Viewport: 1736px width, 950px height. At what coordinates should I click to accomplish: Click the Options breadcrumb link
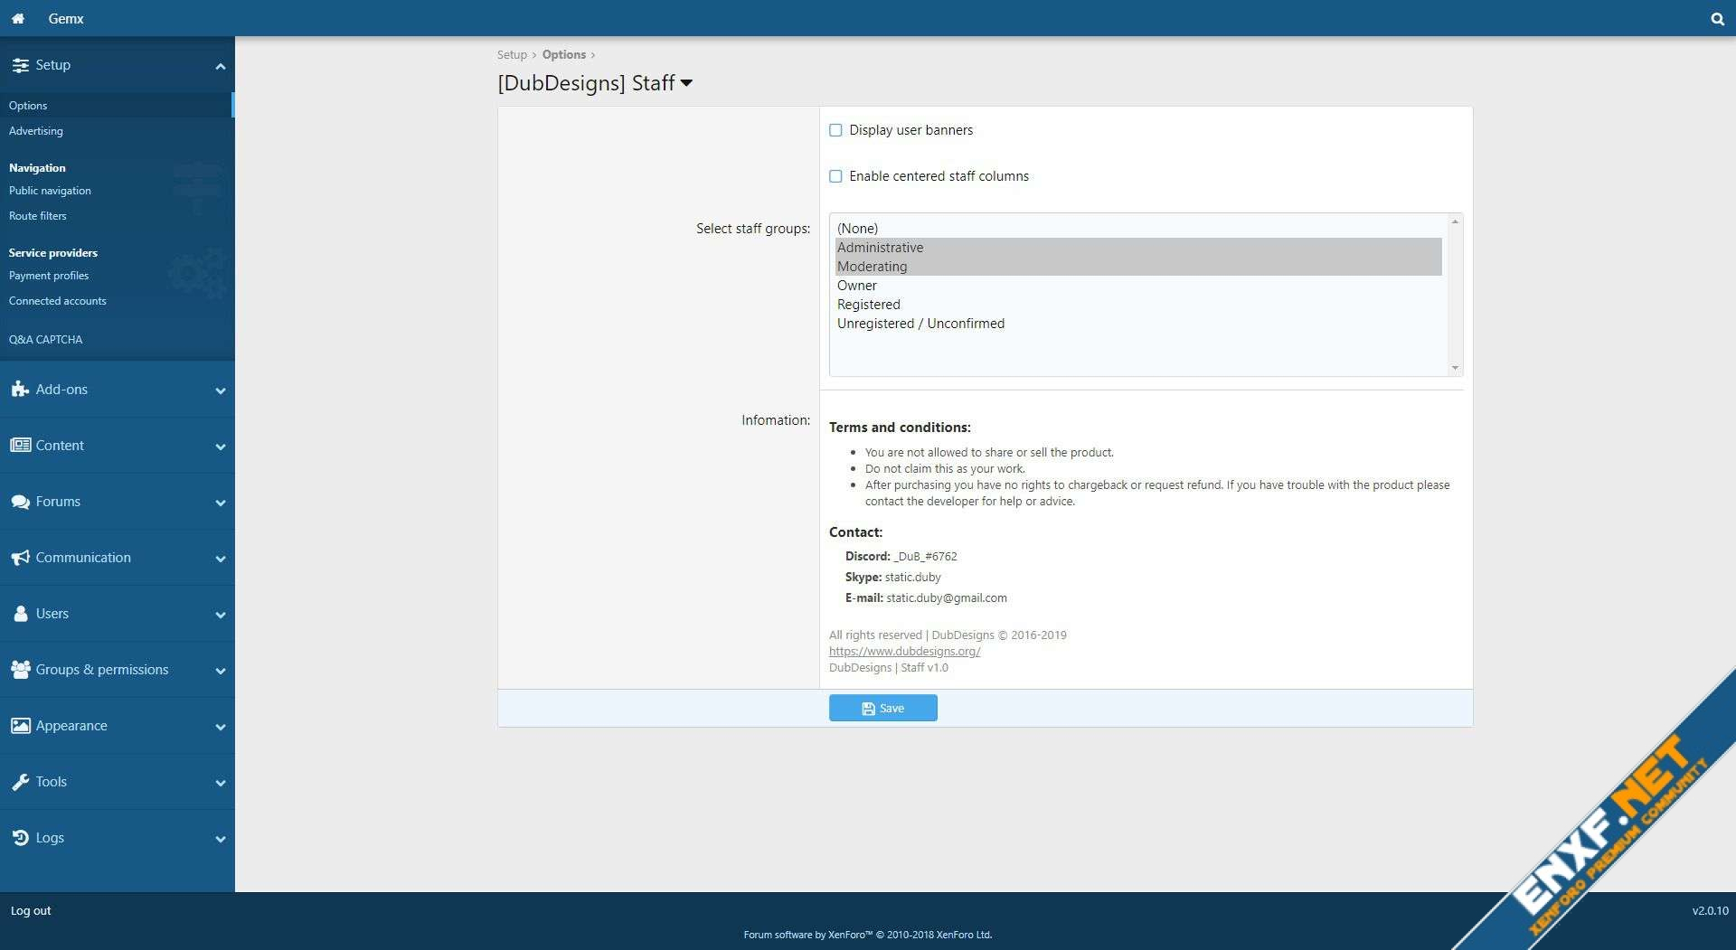[x=564, y=55]
